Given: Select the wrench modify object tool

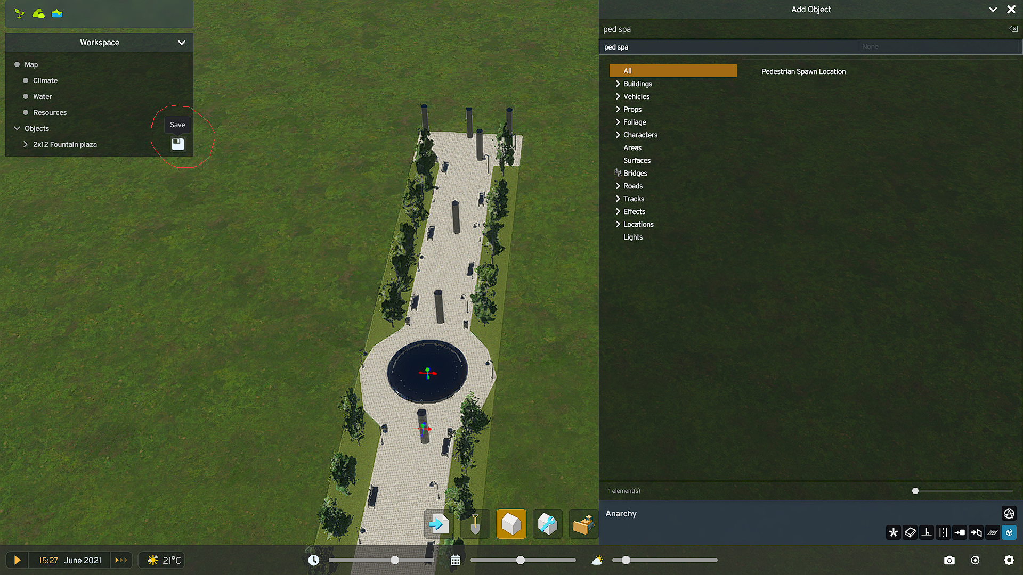Looking at the screenshot, I should pyautogui.click(x=547, y=524).
